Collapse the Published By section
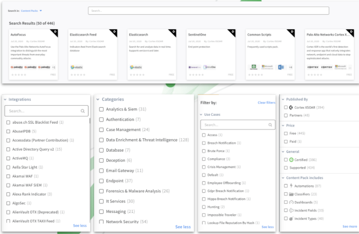Viewport: 359px width, 234px height. click(283, 100)
